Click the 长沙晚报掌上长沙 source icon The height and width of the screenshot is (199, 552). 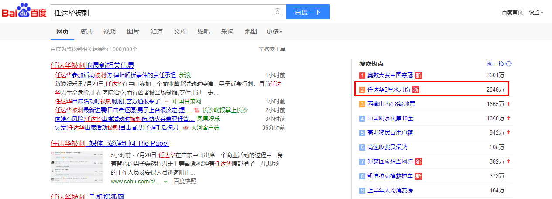tap(197, 110)
